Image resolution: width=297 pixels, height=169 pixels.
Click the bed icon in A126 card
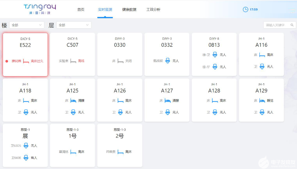(x=120, y=101)
